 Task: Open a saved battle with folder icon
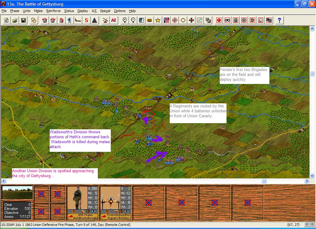coord(15,20)
